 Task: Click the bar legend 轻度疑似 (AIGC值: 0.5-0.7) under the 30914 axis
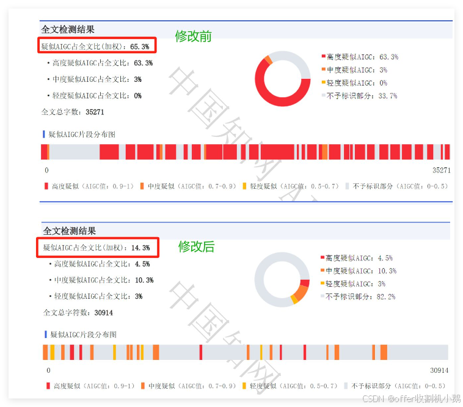(290, 386)
